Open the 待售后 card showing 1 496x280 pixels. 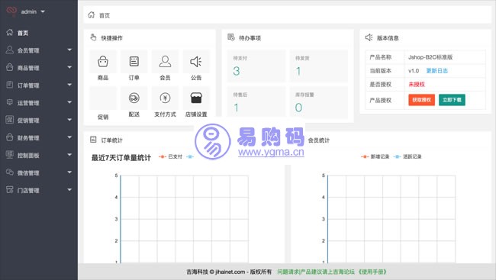[256, 102]
